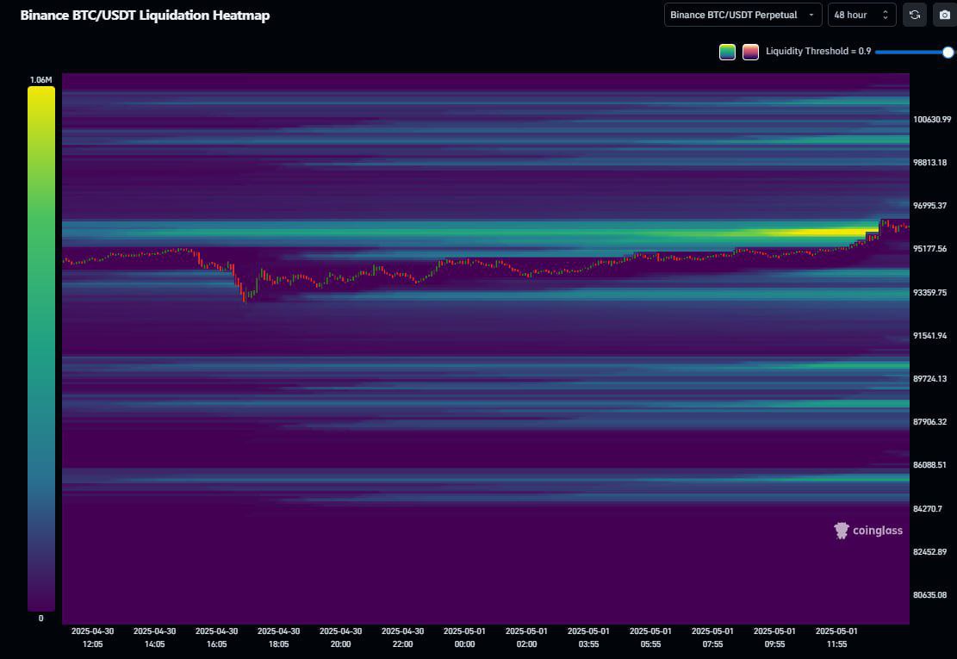Click the 82452.89 price axis label
The image size is (957, 659).
click(929, 551)
